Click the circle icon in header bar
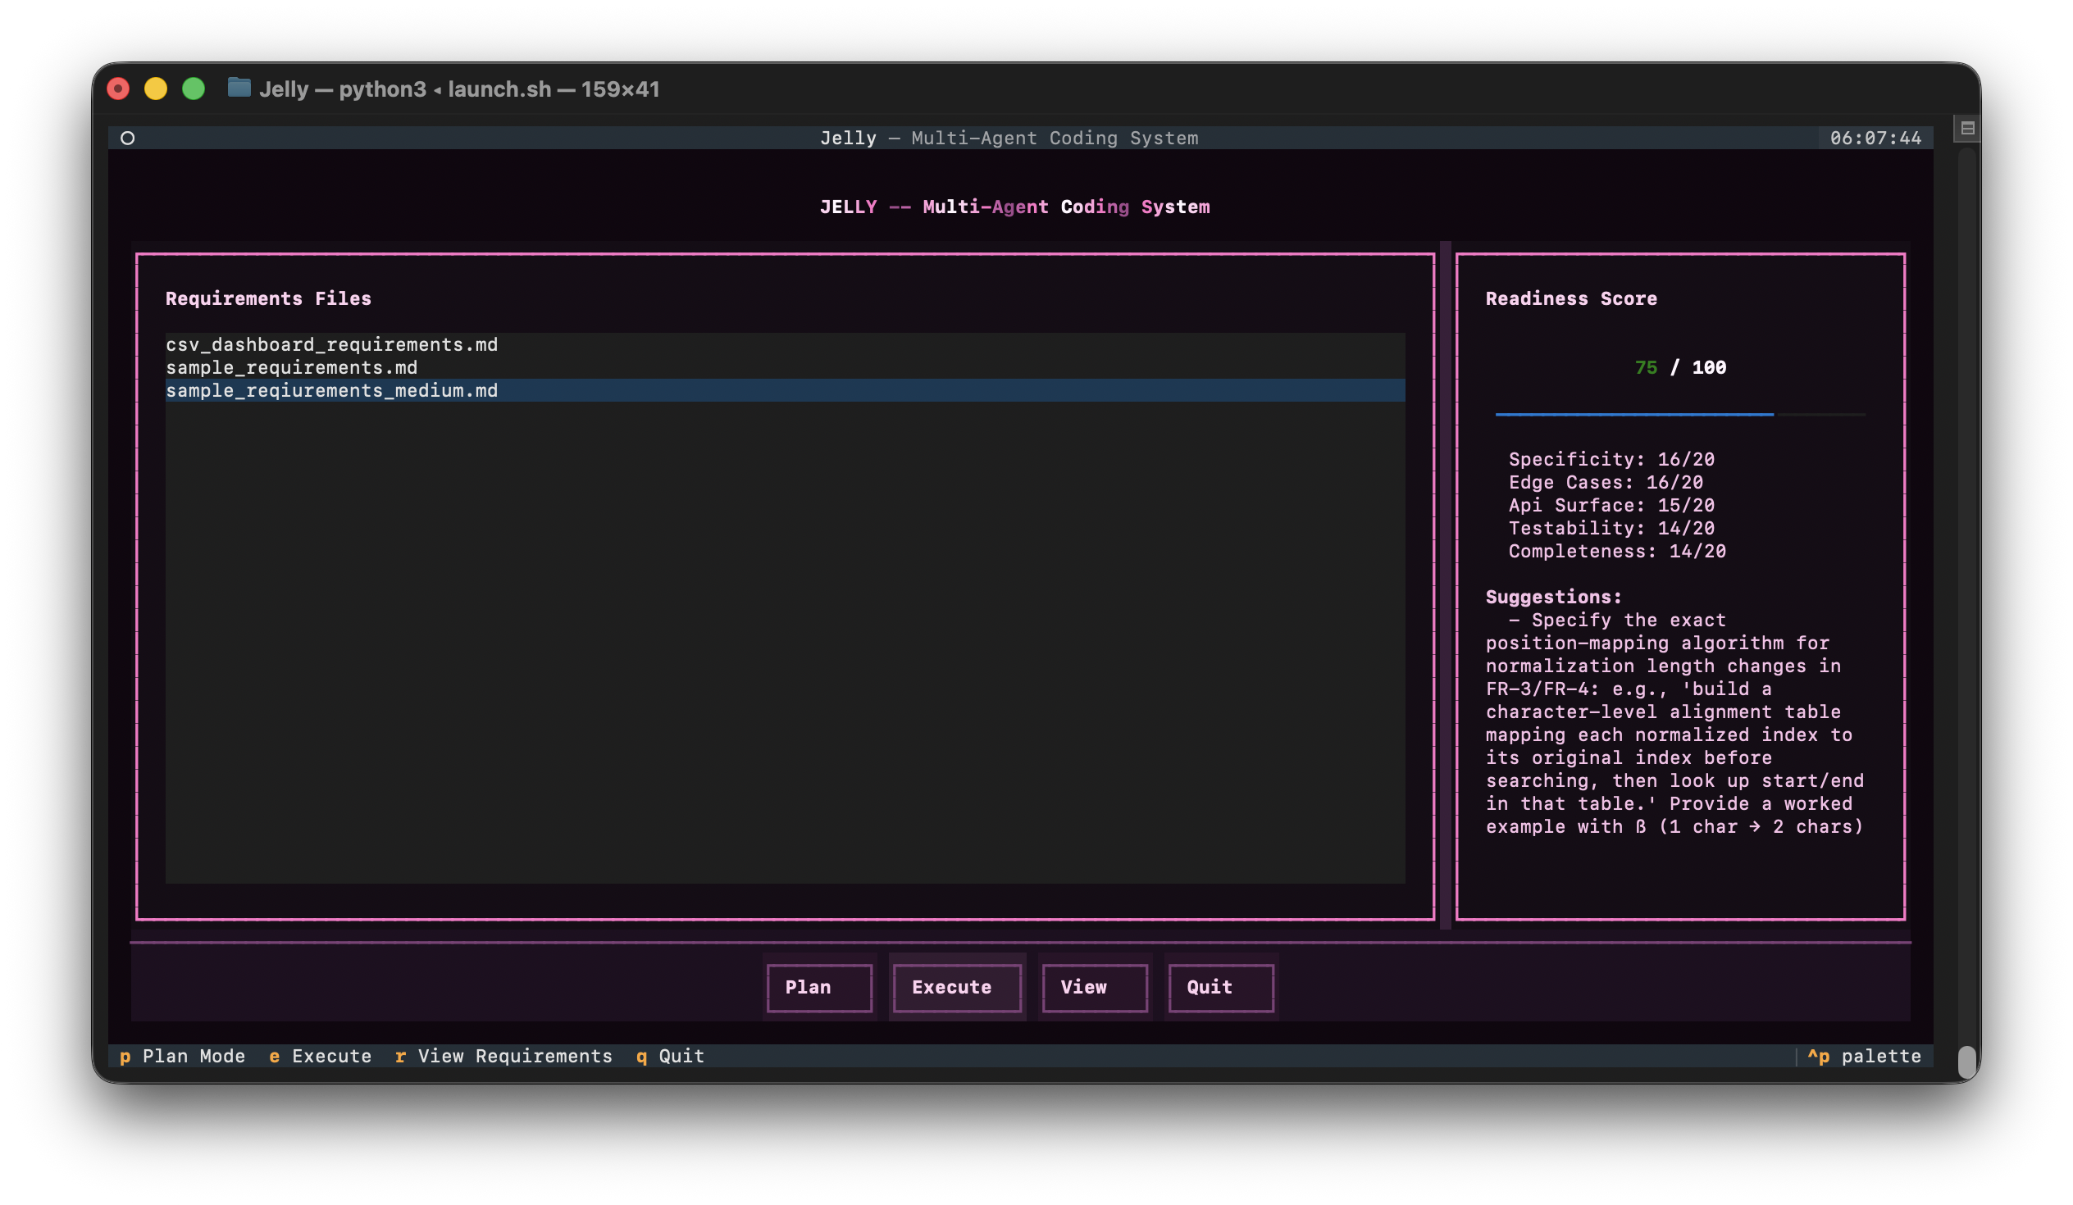Image resolution: width=2073 pixels, height=1205 pixels. point(127,139)
